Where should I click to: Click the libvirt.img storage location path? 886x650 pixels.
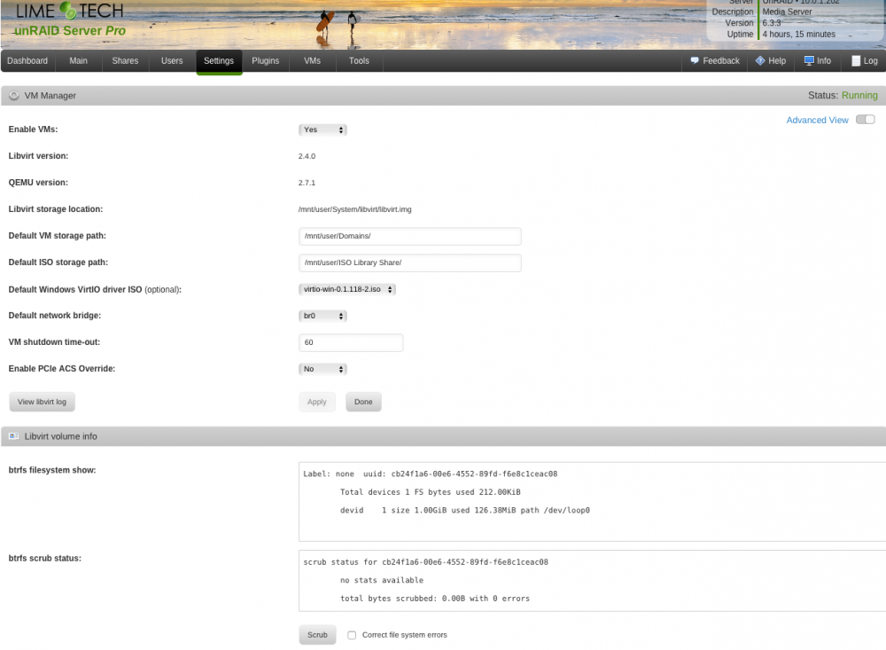355,209
